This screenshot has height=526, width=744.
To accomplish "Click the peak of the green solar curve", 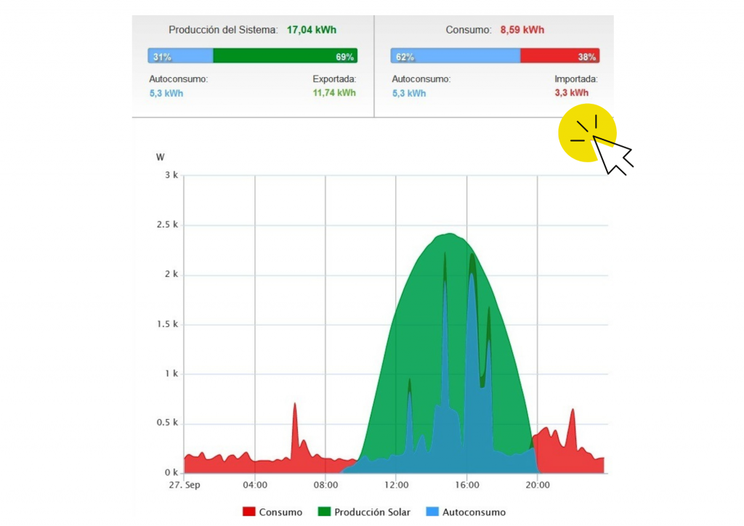I will 450,235.
